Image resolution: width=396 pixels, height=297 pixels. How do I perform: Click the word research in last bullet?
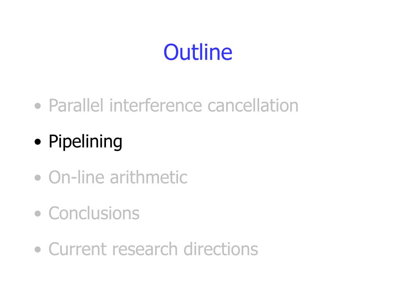[145, 249]
